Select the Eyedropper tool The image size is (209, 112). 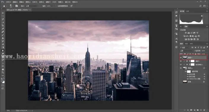tap(3, 29)
